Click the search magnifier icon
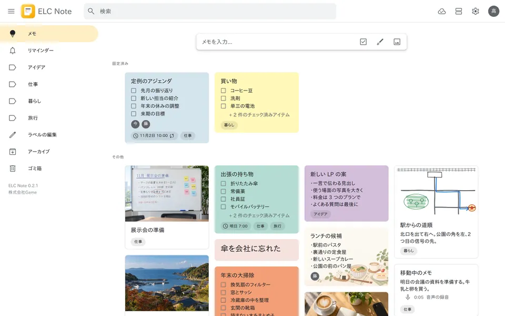 pyautogui.click(x=91, y=11)
